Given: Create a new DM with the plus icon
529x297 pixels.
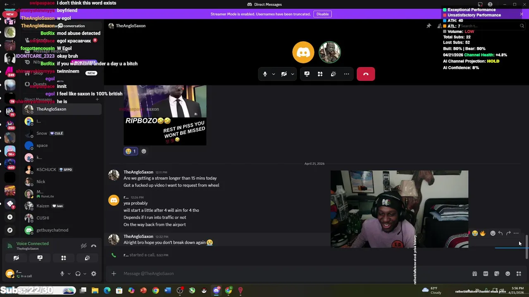Looking at the screenshot, I should [x=97, y=99].
